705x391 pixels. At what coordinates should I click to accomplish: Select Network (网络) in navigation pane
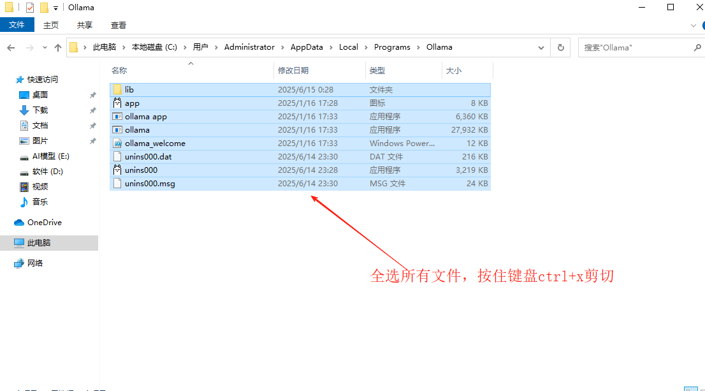[34, 263]
